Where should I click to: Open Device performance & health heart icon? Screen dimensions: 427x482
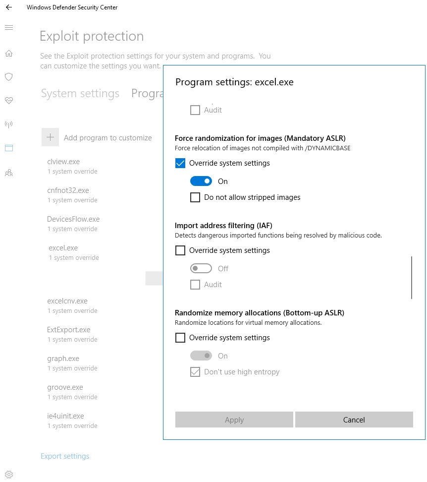(x=8, y=101)
